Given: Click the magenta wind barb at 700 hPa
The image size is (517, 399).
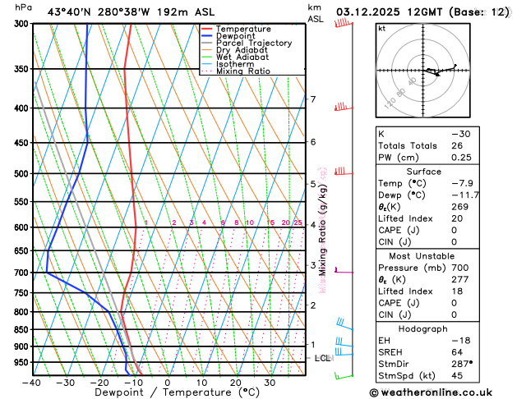Looking at the screenshot, I should (x=344, y=271).
